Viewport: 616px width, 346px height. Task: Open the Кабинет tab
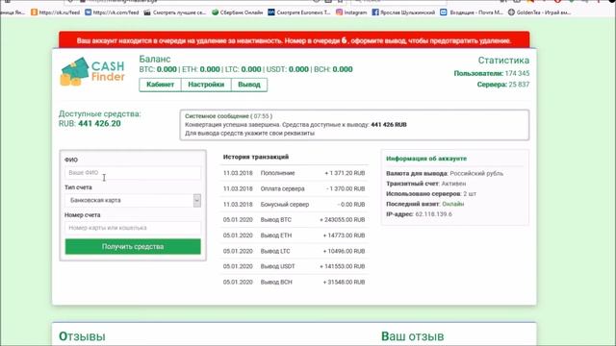tap(160, 85)
